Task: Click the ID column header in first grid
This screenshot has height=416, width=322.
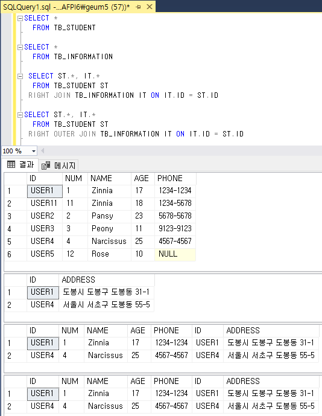Action: 45,178
